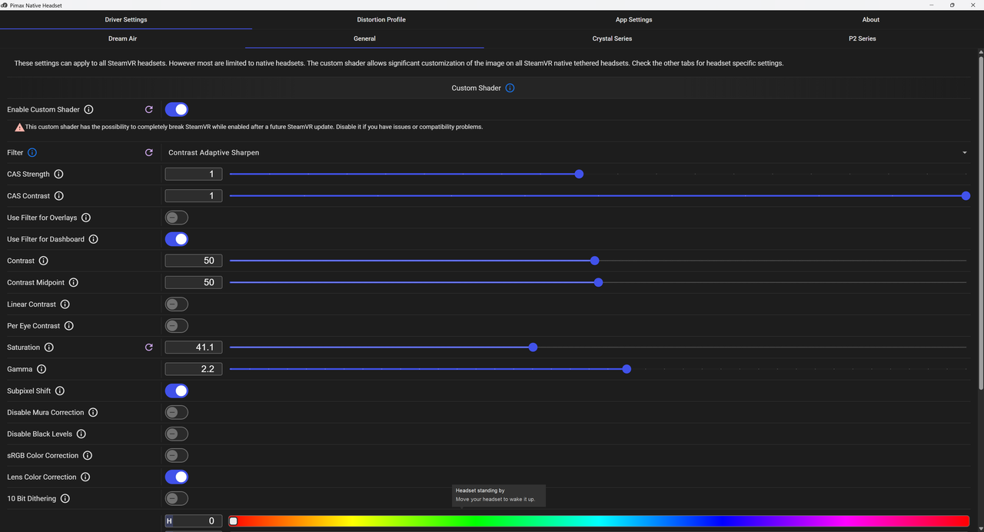Show info for 10 Bit Dithering

click(65, 498)
